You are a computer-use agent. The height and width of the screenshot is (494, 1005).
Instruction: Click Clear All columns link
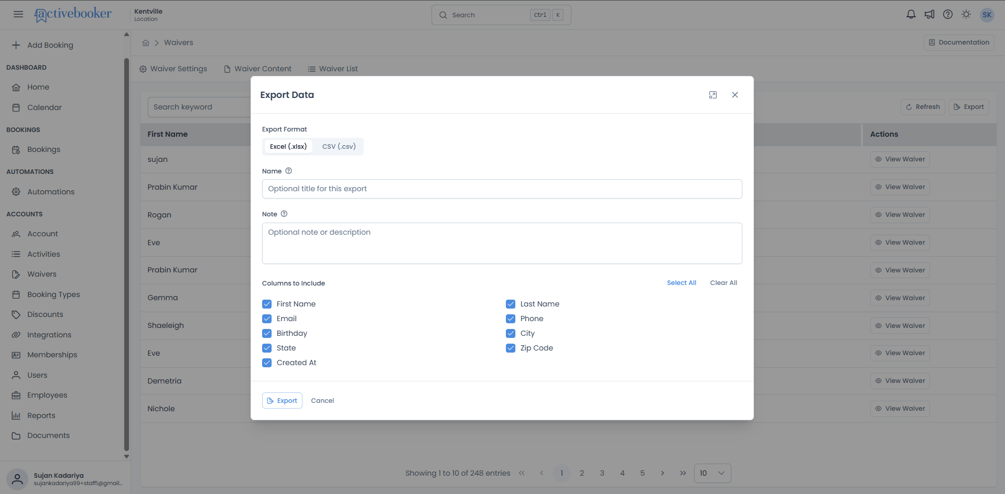point(723,283)
